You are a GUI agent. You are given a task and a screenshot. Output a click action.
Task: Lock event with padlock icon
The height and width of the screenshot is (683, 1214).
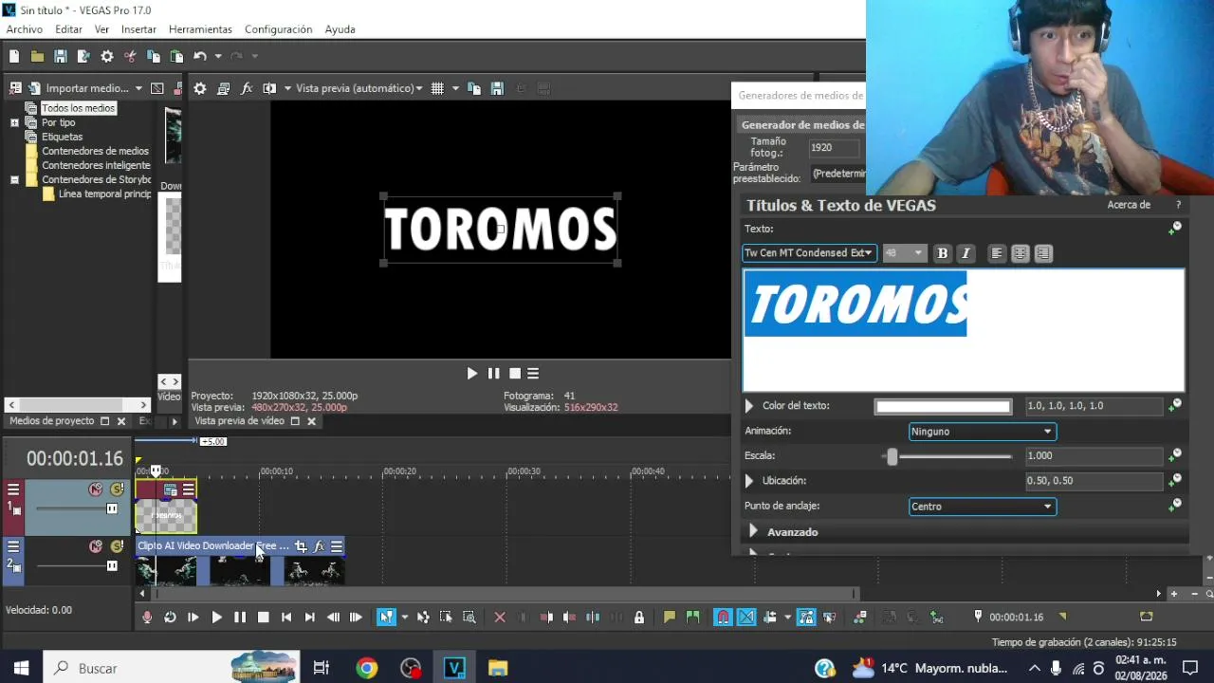[x=639, y=618]
